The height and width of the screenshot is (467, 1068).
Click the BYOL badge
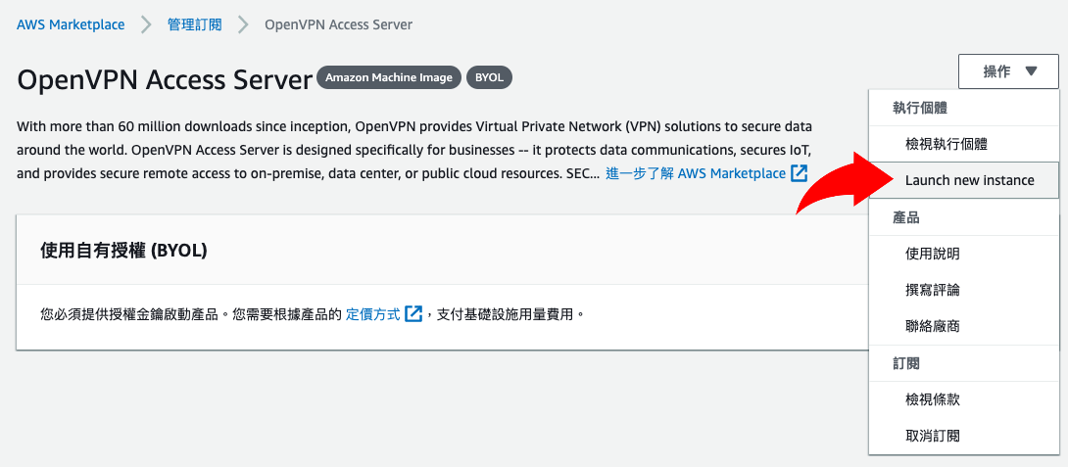489,77
